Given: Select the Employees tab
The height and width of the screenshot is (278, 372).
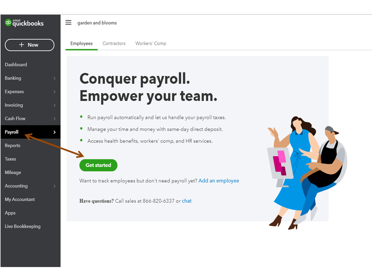Looking at the screenshot, I should coord(82,43).
